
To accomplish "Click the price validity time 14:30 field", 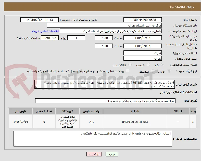I will [104, 46].
